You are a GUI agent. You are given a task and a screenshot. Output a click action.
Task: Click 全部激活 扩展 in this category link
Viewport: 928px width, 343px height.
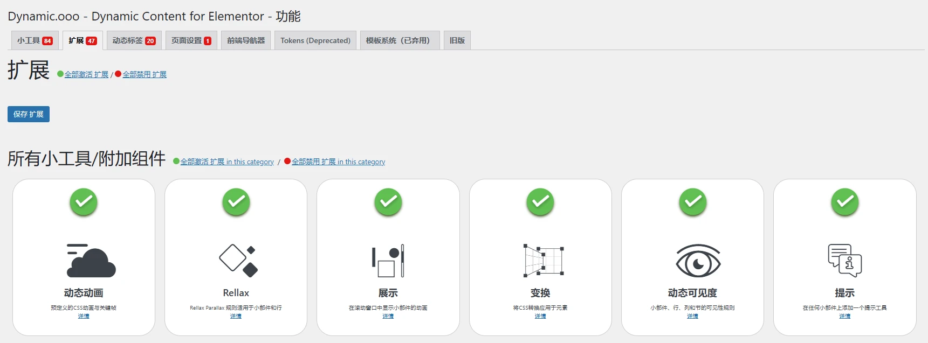click(227, 162)
